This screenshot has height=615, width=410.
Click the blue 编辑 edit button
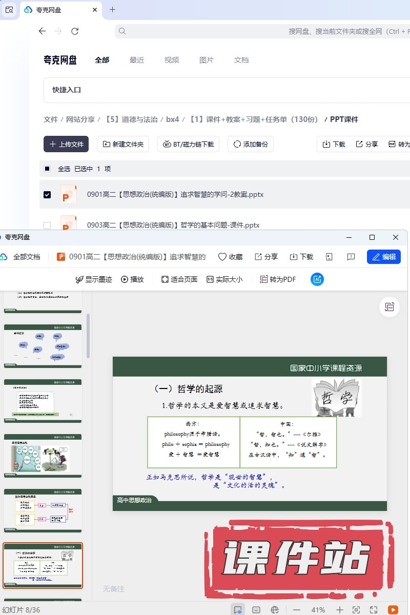[383, 257]
